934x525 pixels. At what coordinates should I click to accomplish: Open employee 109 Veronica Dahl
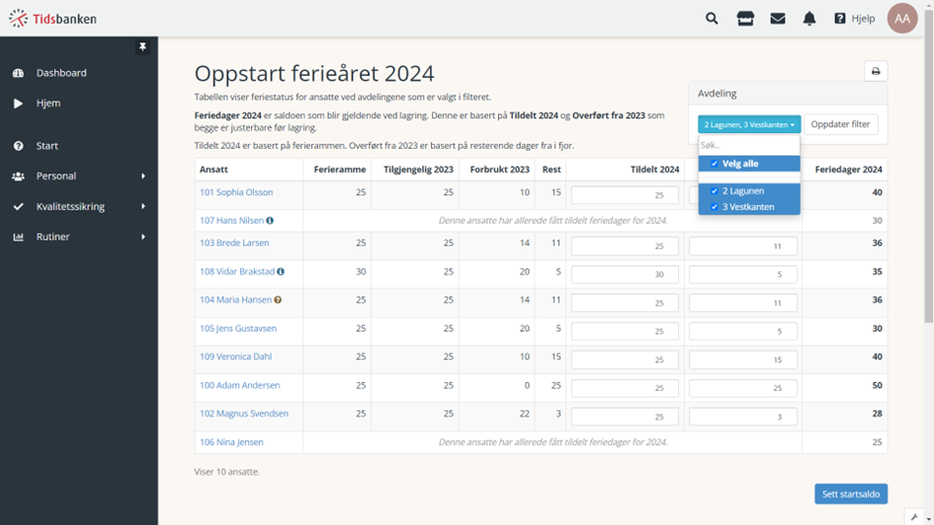point(235,356)
